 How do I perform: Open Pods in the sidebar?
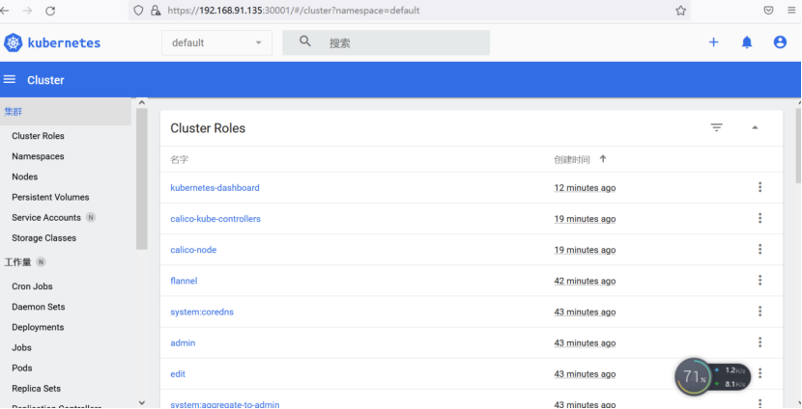pos(22,368)
